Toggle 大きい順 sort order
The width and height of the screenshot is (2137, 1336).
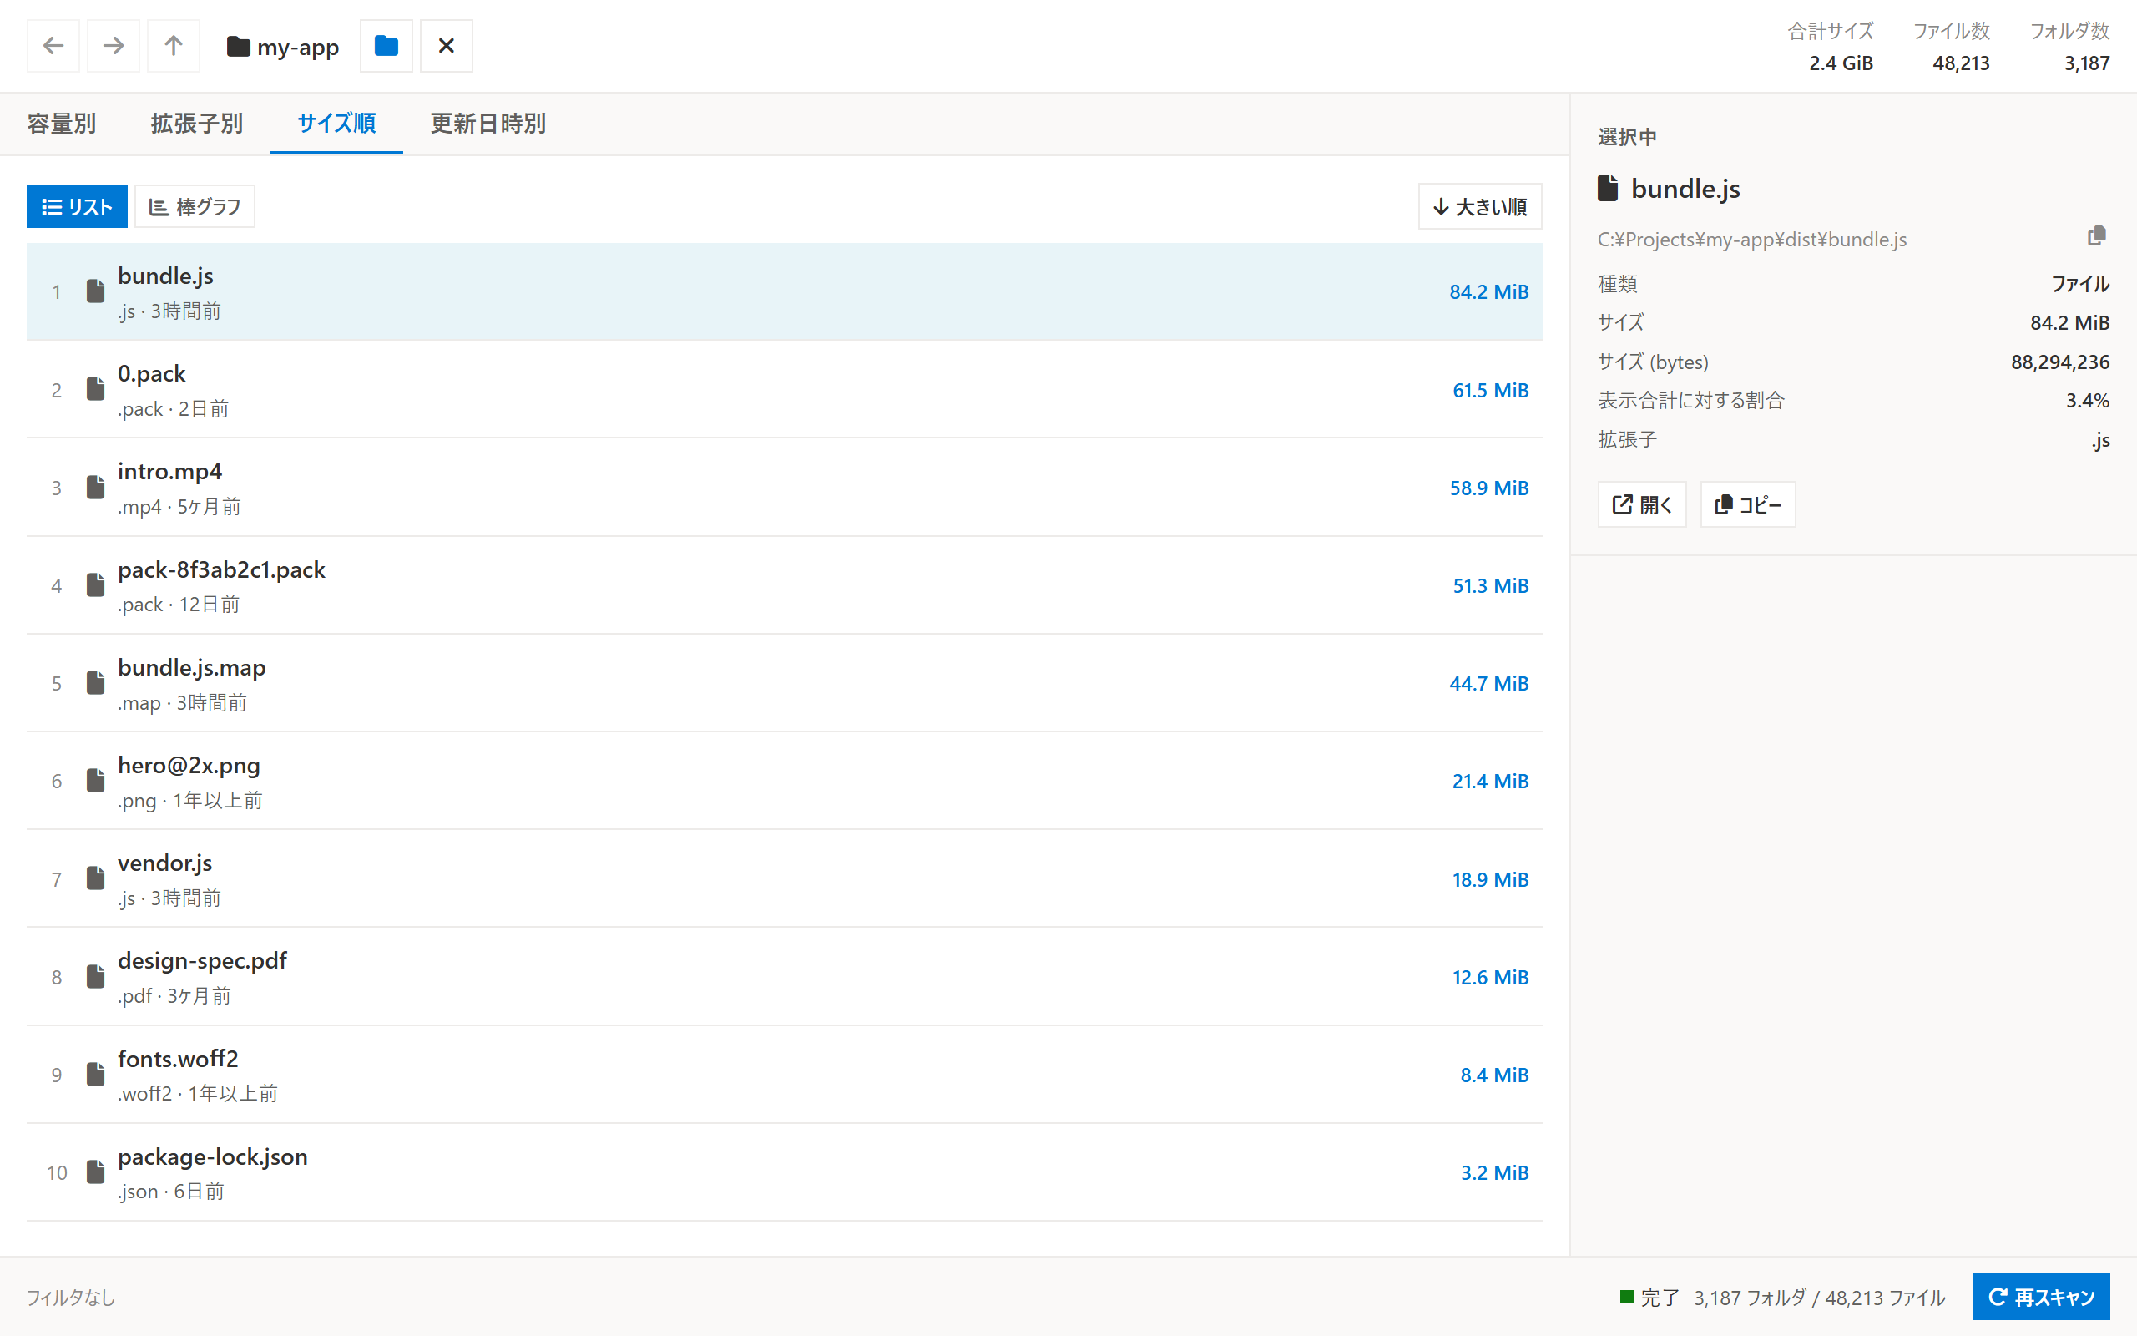click(1480, 207)
